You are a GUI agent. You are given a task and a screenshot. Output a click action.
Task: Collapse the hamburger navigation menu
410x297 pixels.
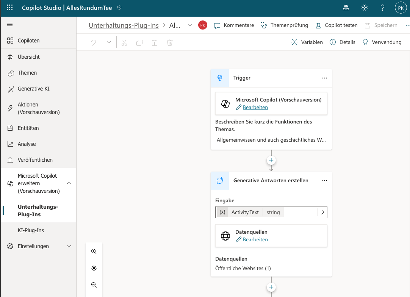[10, 25]
